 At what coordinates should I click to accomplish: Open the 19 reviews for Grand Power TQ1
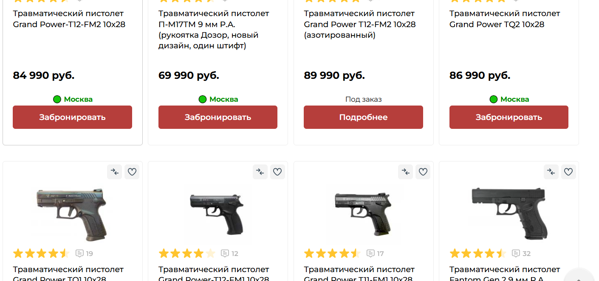point(84,253)
